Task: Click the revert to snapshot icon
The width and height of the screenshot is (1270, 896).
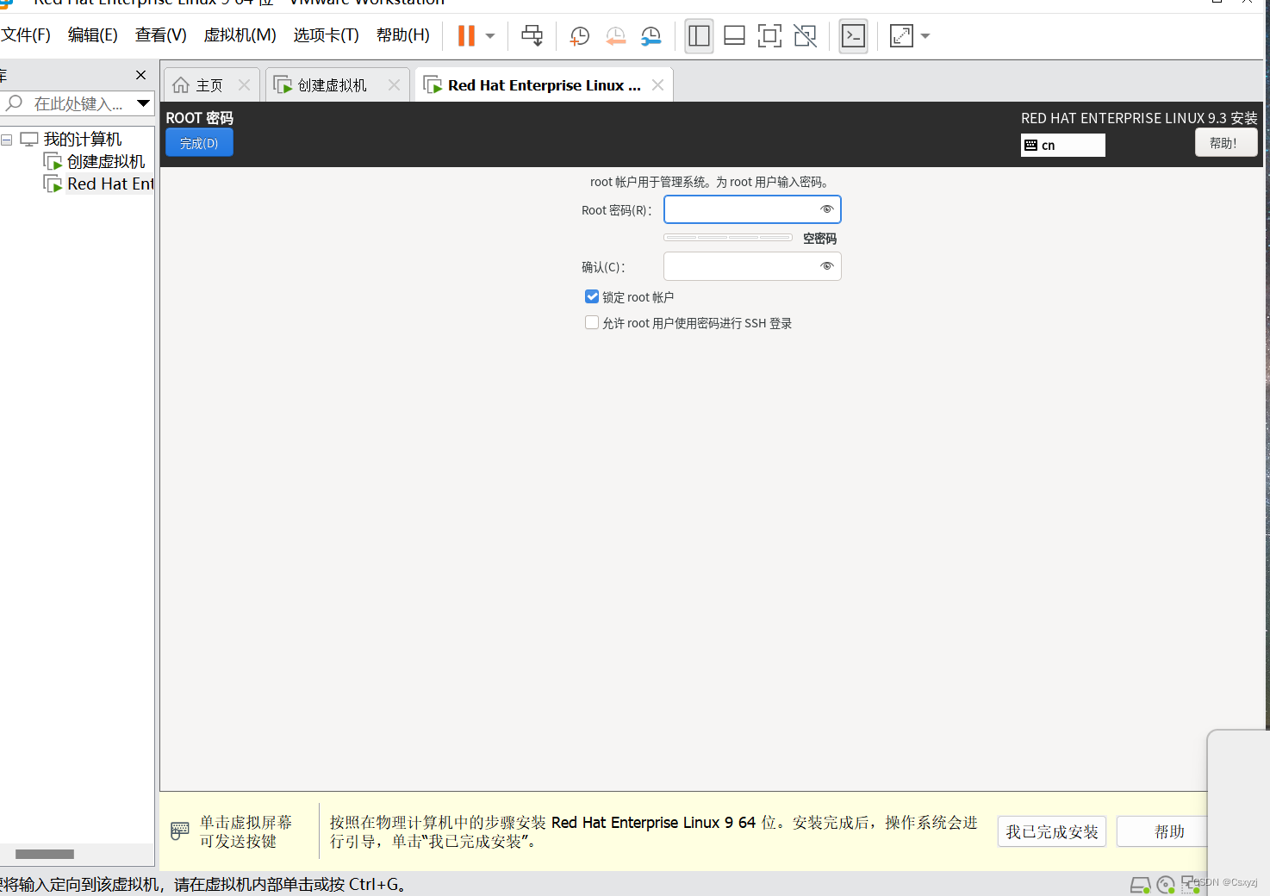Action: 615,35
